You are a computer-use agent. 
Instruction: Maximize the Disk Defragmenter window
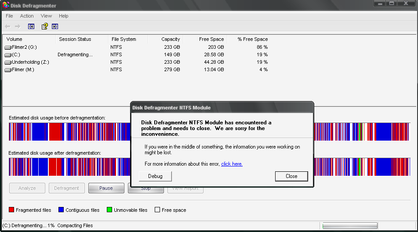[392, 3]
